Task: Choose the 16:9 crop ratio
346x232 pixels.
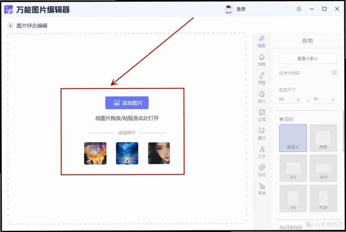Action: coord(323,168)
